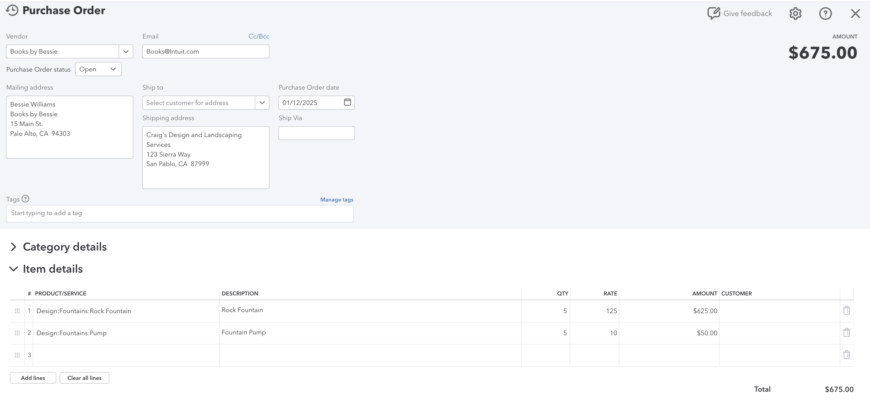
Task: Delete the Rock Fountain line with trash icon
Action: [x=846, y=310]
